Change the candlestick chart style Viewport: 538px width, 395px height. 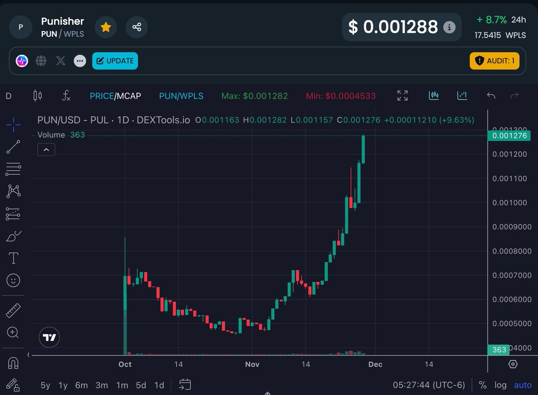(x=38, y=95)
